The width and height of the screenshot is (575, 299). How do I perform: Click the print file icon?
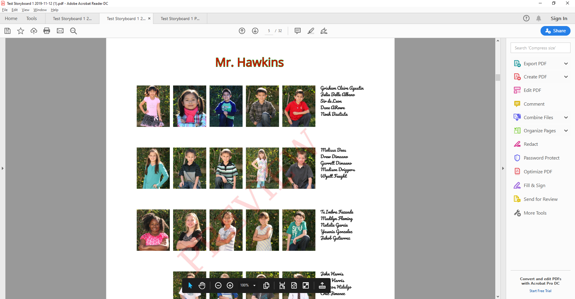click(x=47, y=31)
